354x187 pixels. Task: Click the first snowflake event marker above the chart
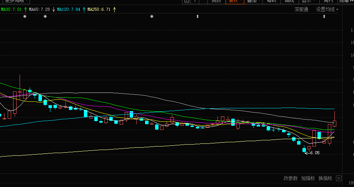tap(25, 17)
